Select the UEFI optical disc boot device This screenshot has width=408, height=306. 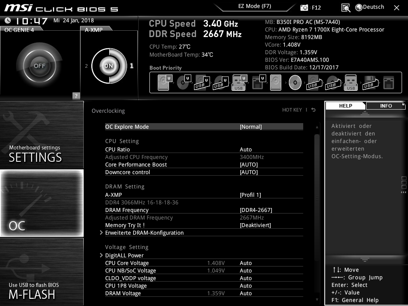[183, 82]
